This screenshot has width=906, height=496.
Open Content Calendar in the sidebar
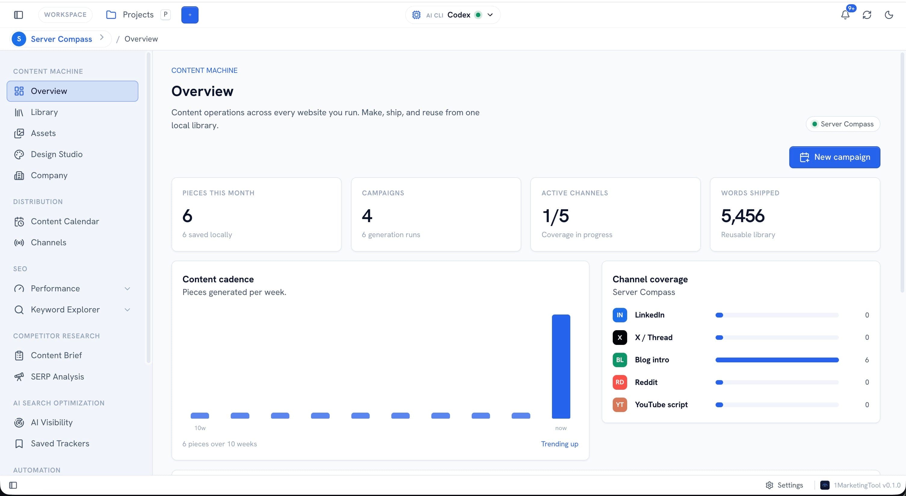[72, 222]
